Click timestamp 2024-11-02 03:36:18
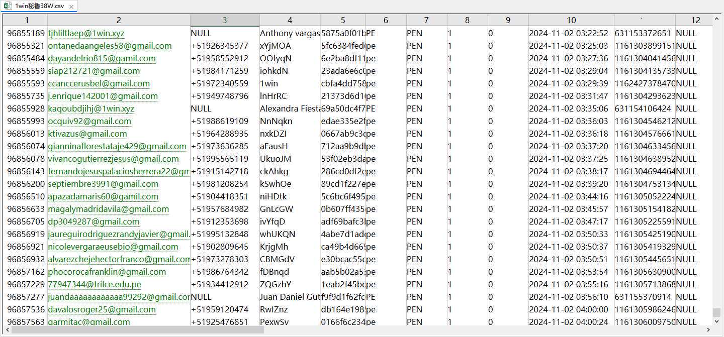 click(x=568, y=134)
